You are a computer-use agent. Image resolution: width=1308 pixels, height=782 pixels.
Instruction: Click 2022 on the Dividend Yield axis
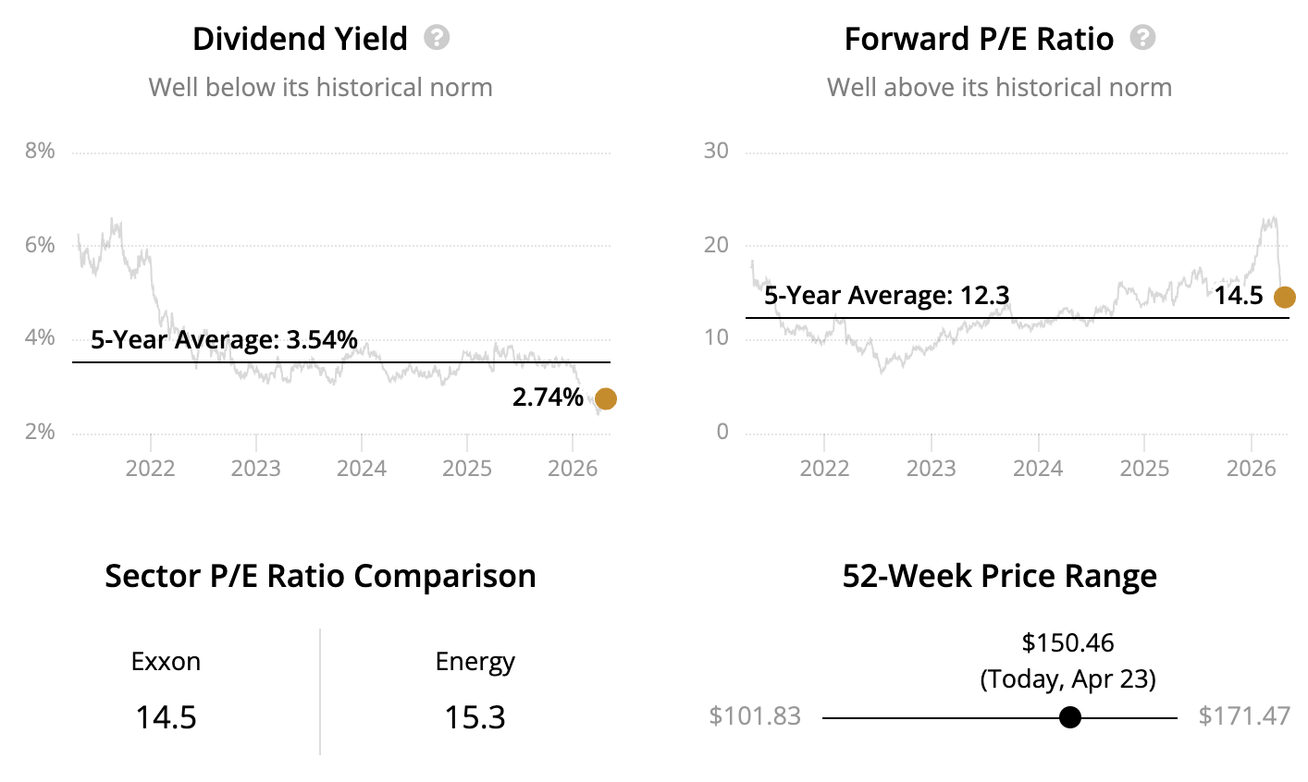pyautogui.click(x=150, y=468)
